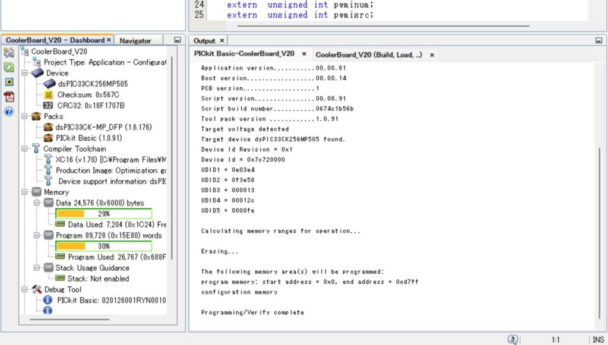Viewport: 608px width, 345px height.
Task: Switch to the Navigator tab
Action: [135, 41]
